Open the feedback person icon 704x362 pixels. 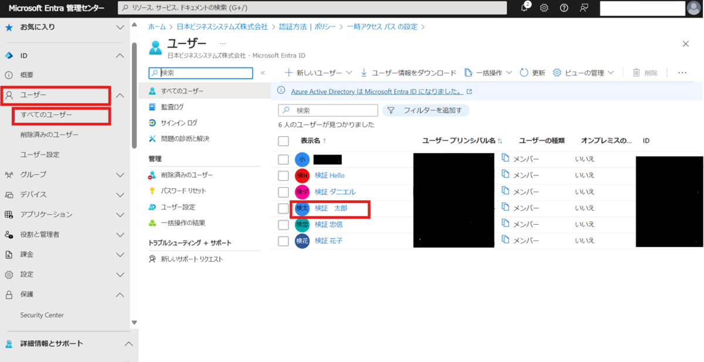584,8
